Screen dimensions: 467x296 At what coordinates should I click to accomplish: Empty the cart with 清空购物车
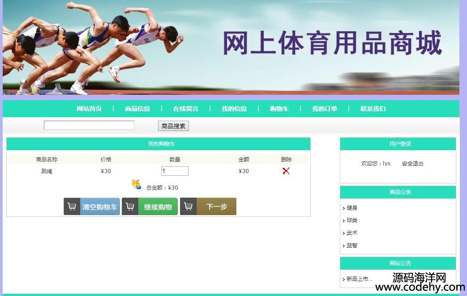(x=92, y=207)
